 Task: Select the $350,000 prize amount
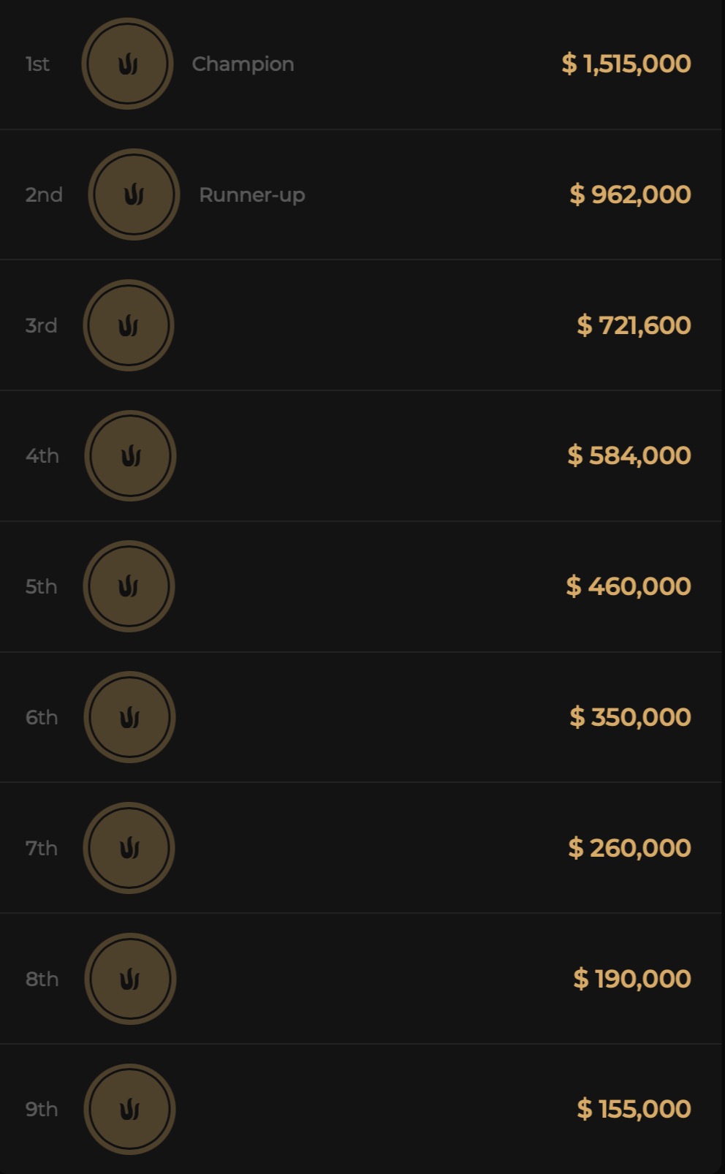[630, 717]
